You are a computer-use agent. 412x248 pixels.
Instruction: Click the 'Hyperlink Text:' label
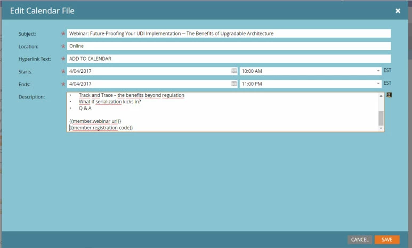tap(35, 59)
